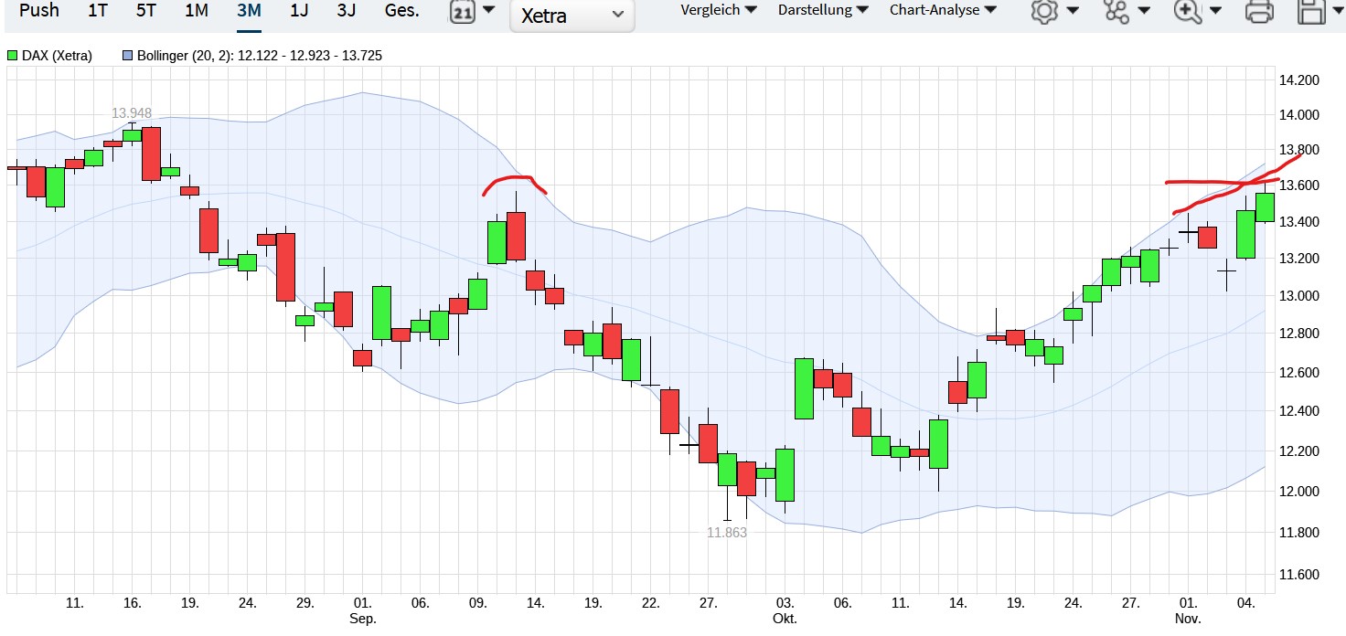This screenshot has width=1346, height=636.
Task: Click the green DAX legend color square
Action: [11, 55]
